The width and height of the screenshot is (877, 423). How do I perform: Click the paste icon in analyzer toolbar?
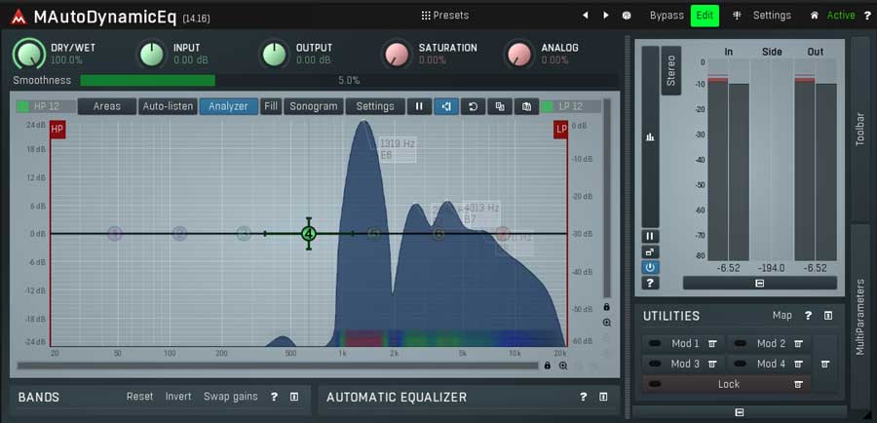tap(527, 106)
